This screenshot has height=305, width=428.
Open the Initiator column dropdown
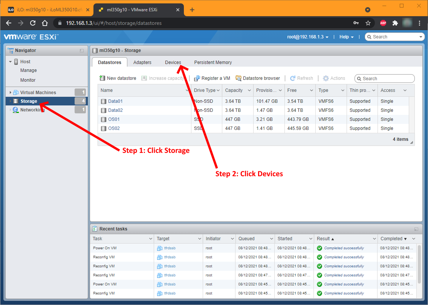[232, 239]
